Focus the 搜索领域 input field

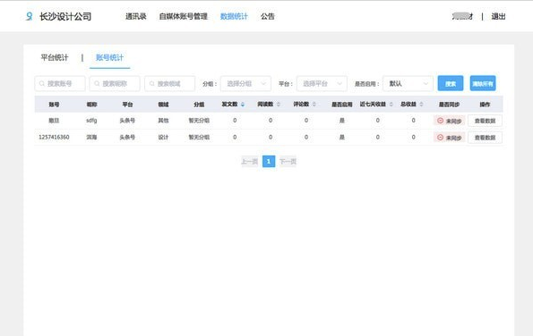[x=169, y=84]
